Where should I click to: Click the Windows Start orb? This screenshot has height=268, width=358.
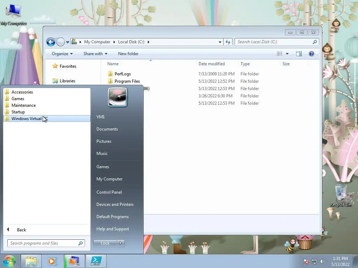click(x=9, y=261)
